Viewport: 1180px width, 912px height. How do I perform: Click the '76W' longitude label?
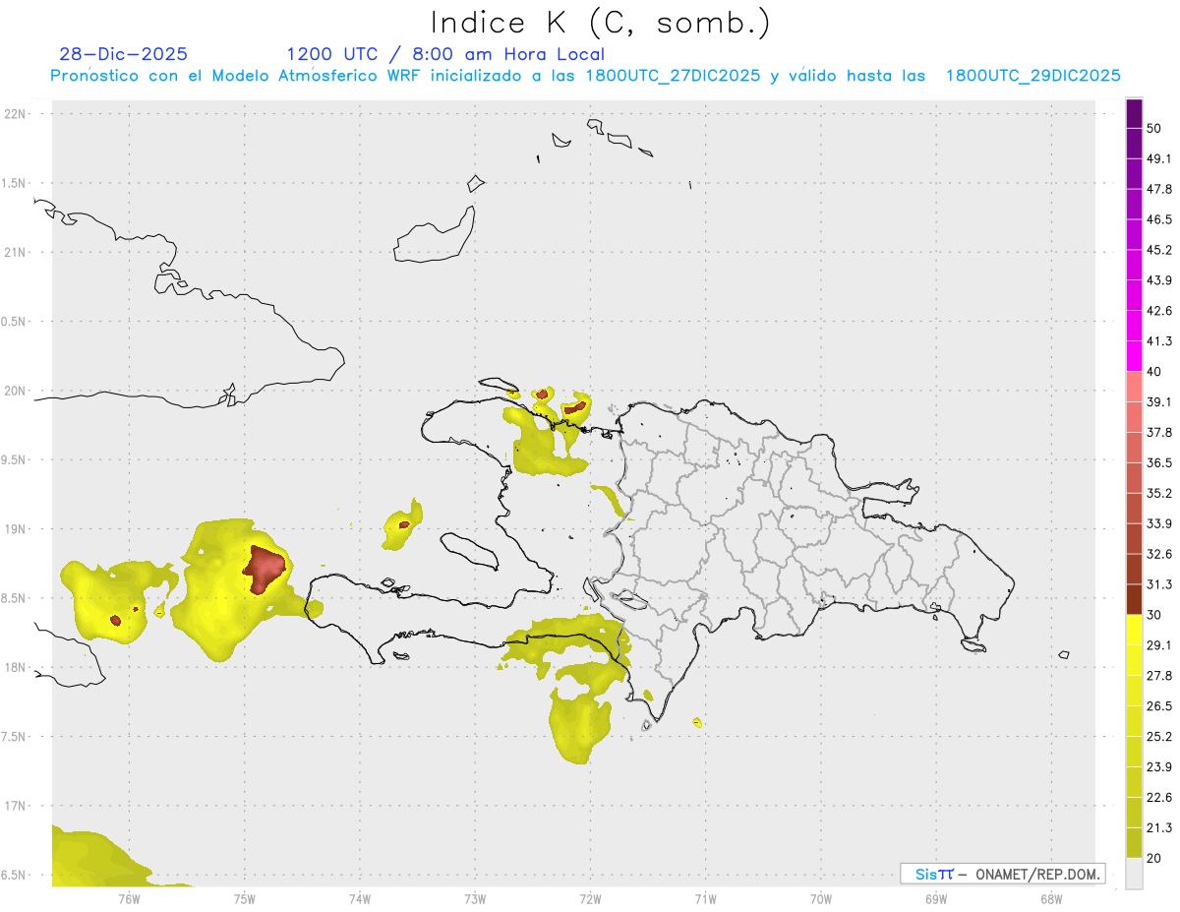[129, 898]
